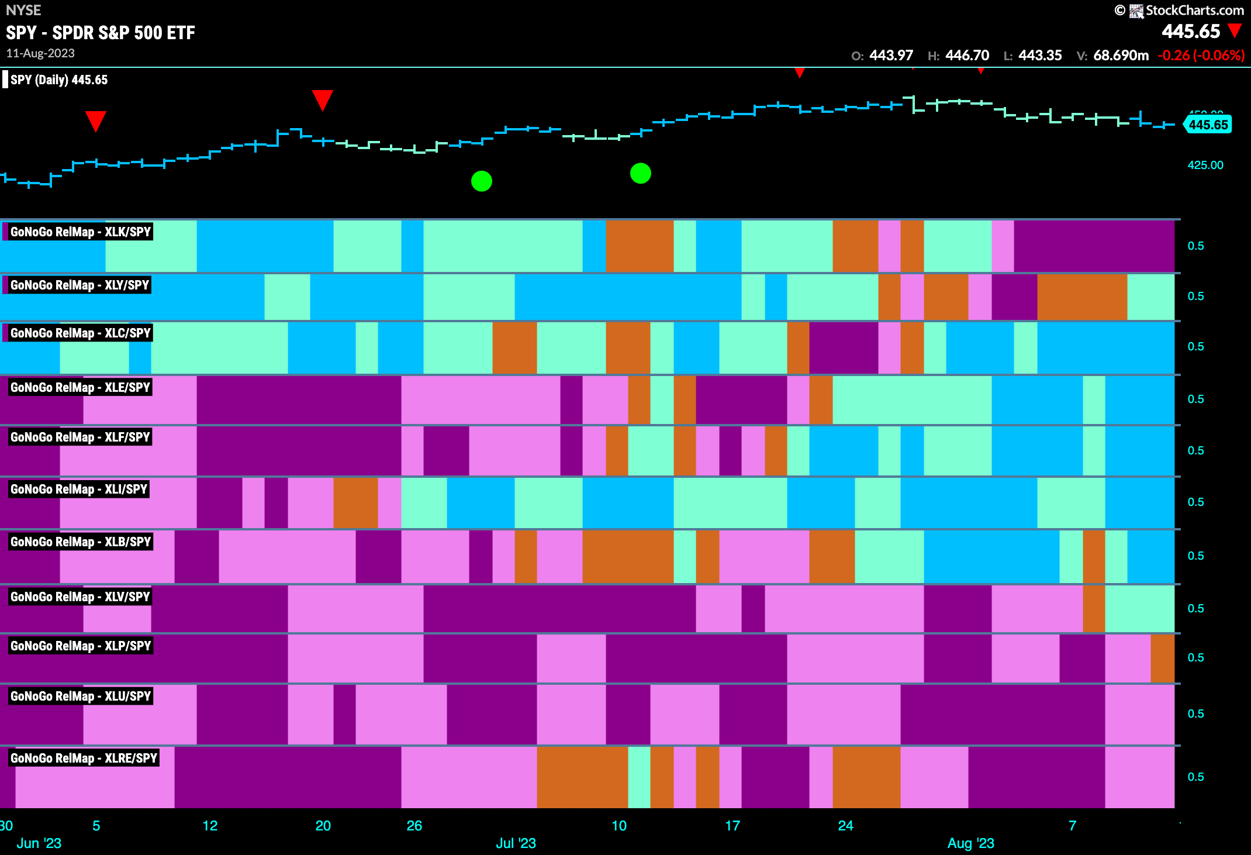Click the date label 17 on time axis
This screenshot has width=1251, height=855.
tap(732, 826)
